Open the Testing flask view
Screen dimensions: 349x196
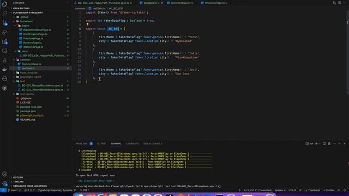[x=4, y=60]
